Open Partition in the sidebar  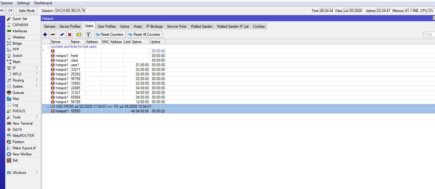23,142
